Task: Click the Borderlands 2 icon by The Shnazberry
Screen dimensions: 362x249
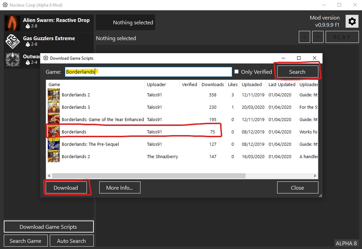Action: [x=54, y=156]
